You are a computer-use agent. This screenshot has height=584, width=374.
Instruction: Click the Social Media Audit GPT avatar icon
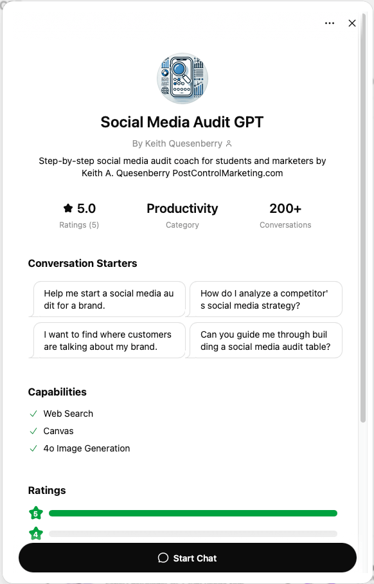point(182,78)
